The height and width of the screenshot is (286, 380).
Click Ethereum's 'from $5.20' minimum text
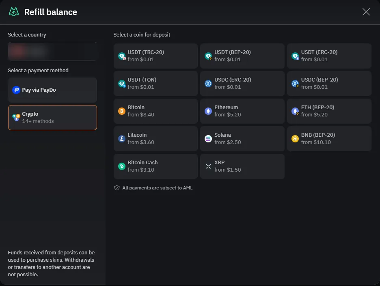coord(228,115)
